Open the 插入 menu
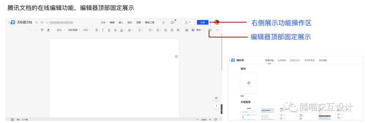Screen dimensions: 365x123 (x=121, y=23)
